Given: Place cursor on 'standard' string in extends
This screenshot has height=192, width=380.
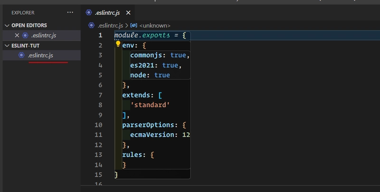Looking at the screenshot, I should click(150, 105).
